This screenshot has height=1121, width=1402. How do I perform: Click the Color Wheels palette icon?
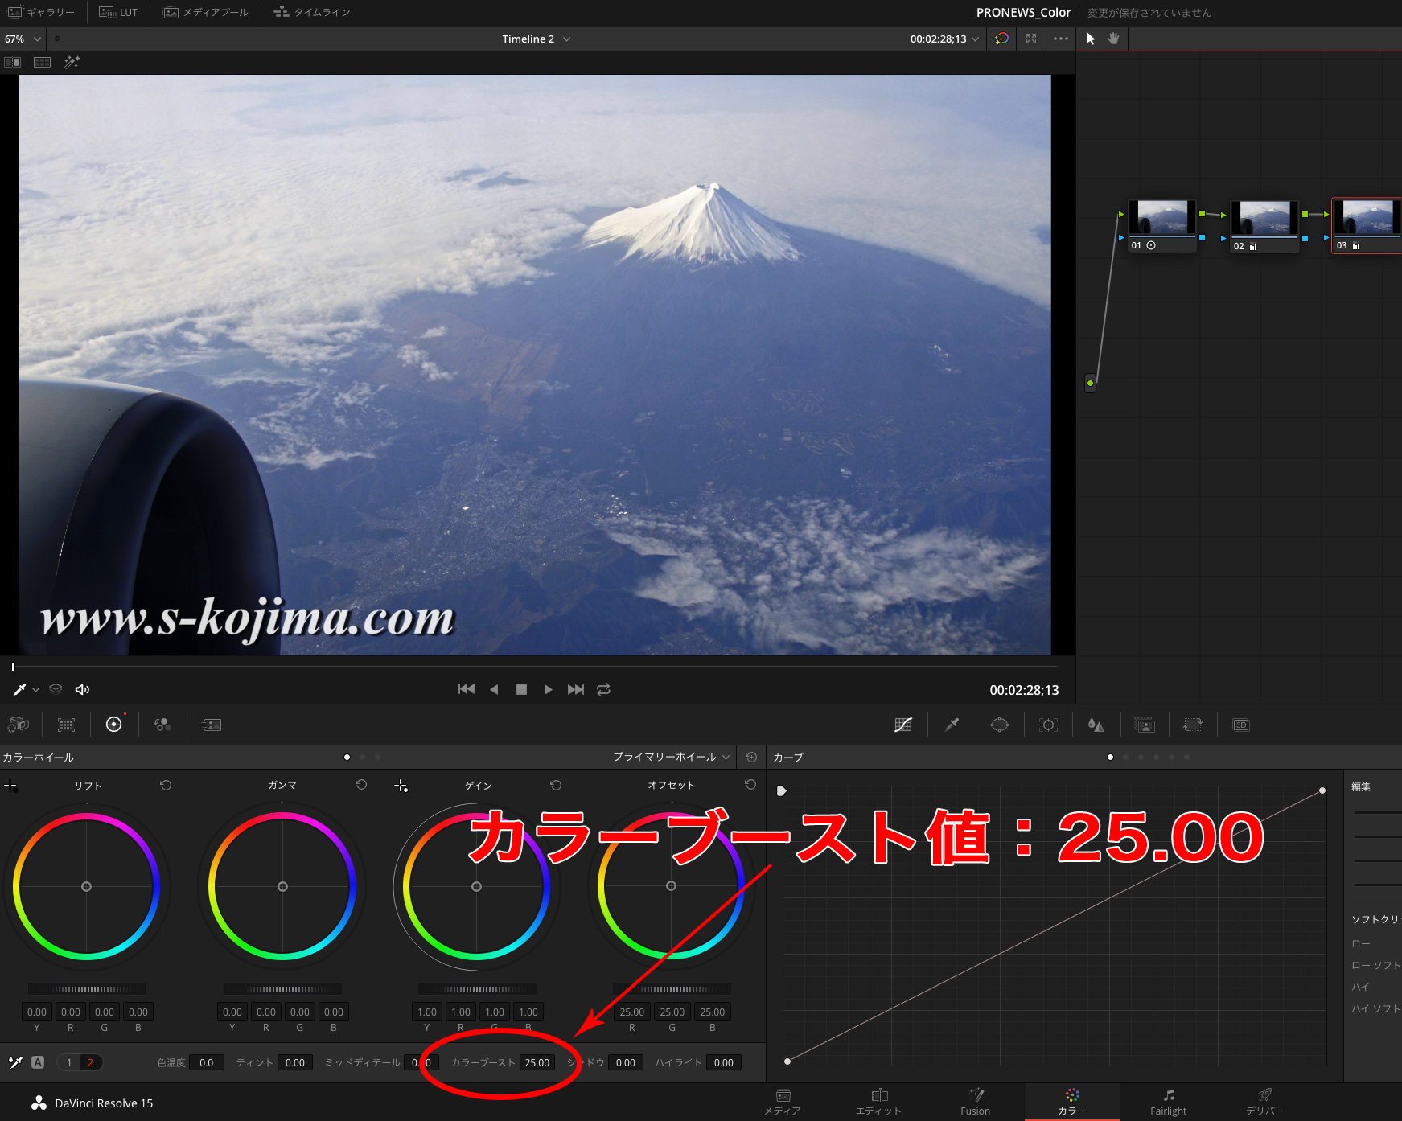pyautogui.click(x=114, y=725)
